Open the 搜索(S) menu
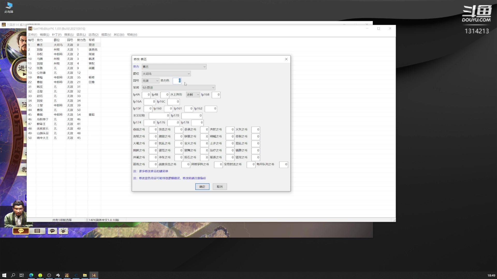The image size is (497, 279). tap(69, 35)
